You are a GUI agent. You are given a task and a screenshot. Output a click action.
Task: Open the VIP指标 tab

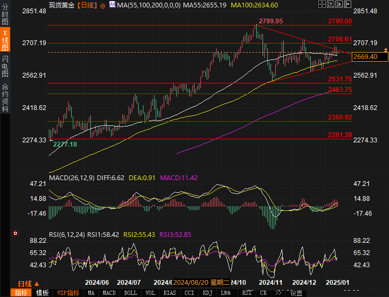(68, 293)
